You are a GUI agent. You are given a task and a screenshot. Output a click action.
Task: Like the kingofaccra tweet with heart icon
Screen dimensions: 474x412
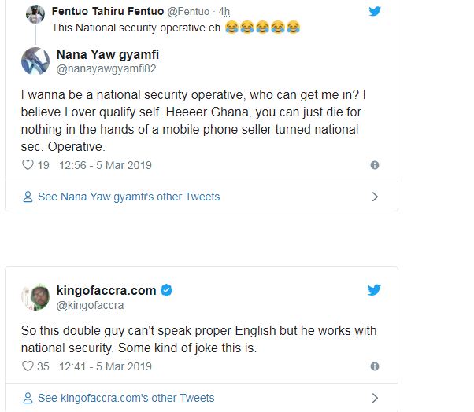coord(27,366)
